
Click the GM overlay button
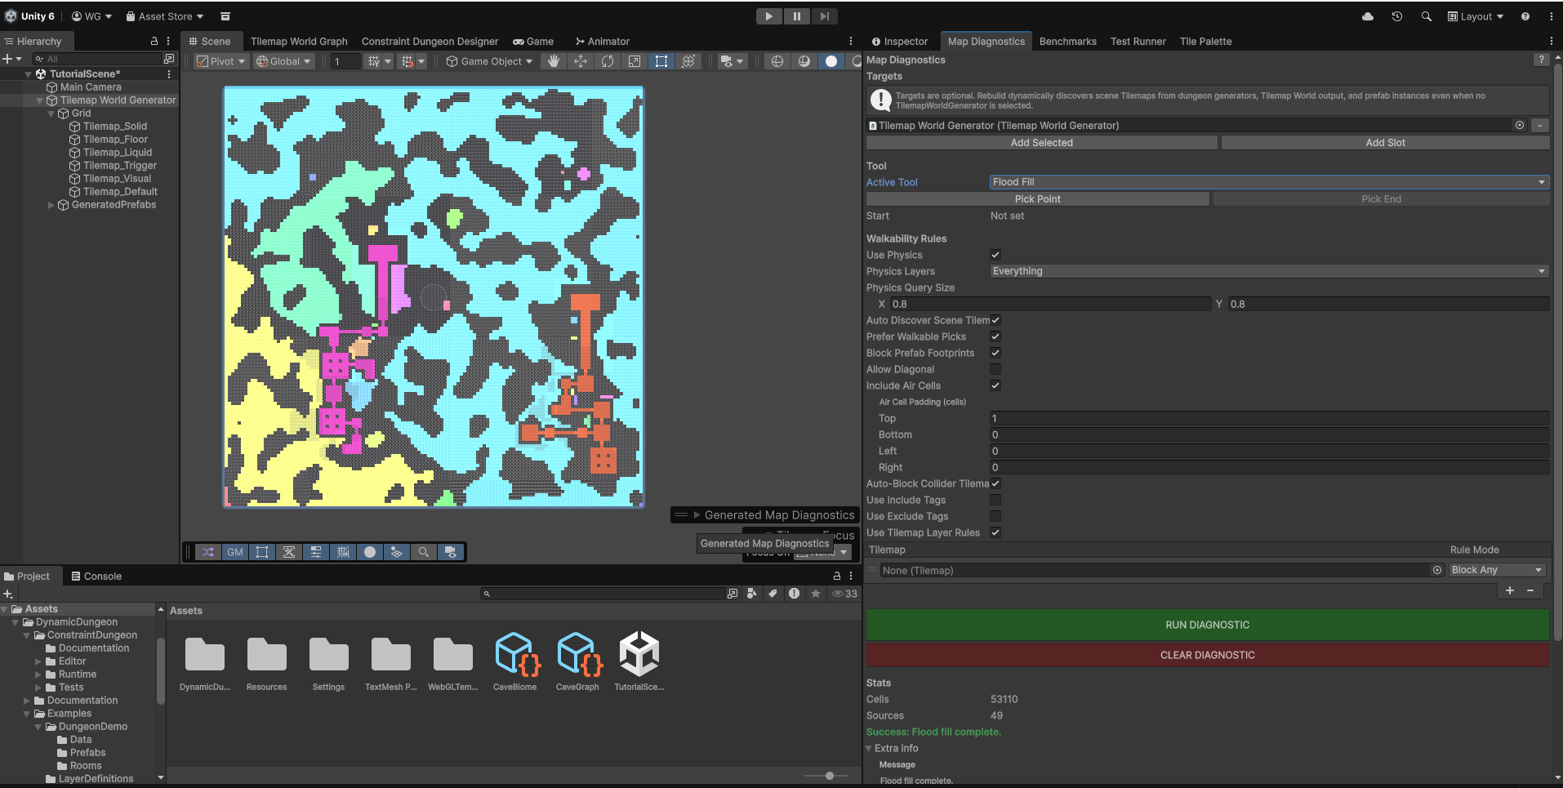pyautogui.click(x=235, y=552)
